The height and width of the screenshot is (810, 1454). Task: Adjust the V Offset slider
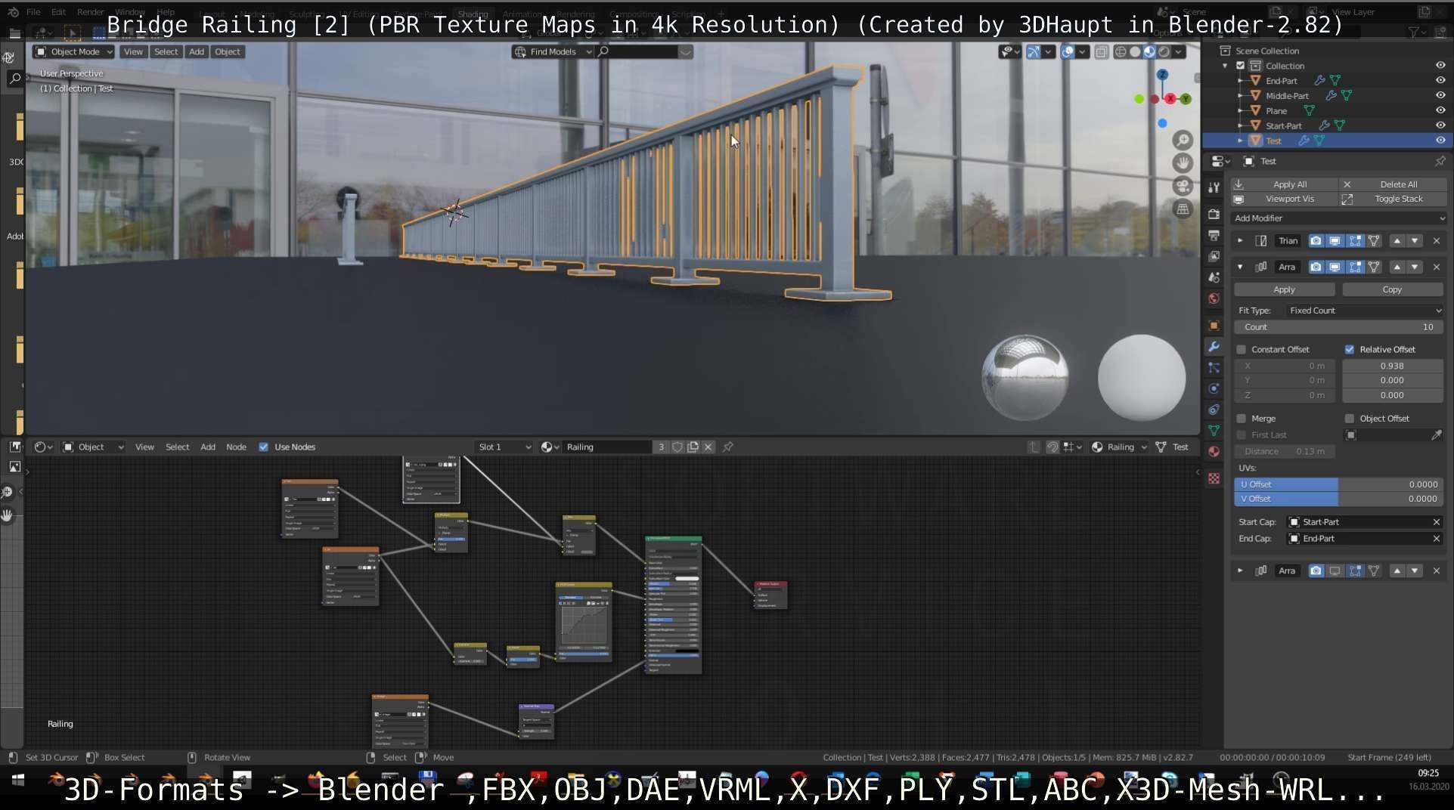pyautogui.click(x=1339, y=499)
